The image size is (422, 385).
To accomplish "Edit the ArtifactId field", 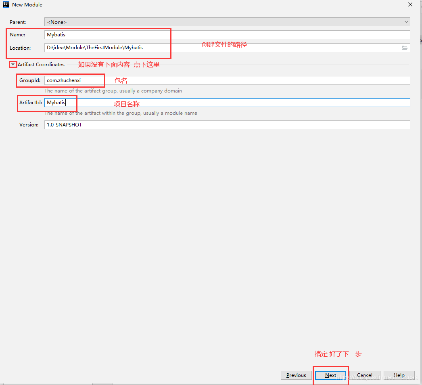I will (227, 103).
